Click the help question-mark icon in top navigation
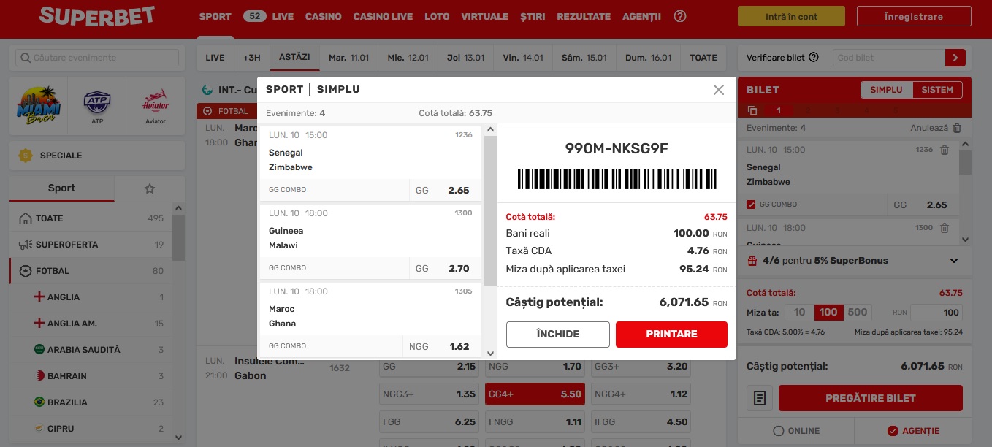Image resolution: width=992 pixels, height=447 pixels. tap(680, 16)
